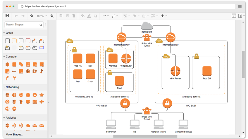
Task: Click the vertical scrollbar thumb
Action: 243,64
